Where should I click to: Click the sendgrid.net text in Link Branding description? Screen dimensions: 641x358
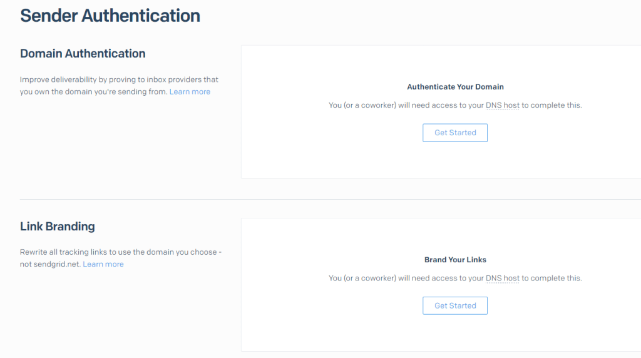pos(56,264)
